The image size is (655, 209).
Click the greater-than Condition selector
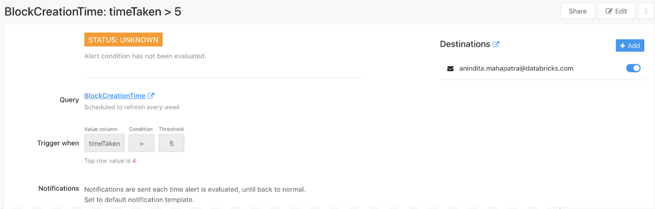coord(141,143)
